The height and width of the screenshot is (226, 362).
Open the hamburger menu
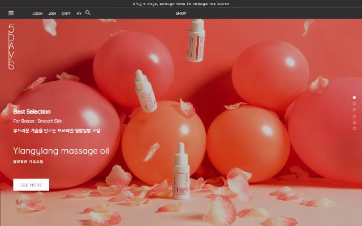pyautogui.click(x=11, y=13)
